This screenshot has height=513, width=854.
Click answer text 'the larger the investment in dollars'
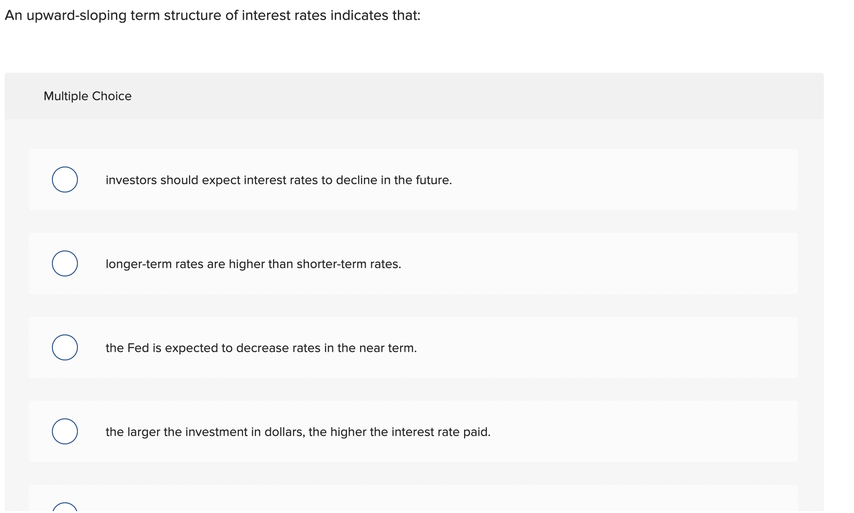pyautogui.click(x=298, y=432)
